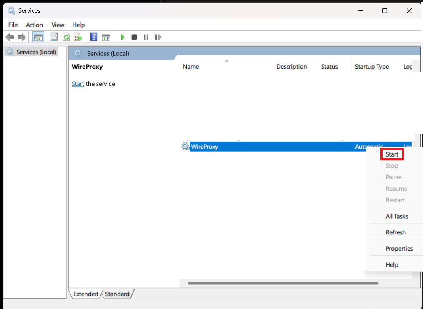The image size is (423, 309).
Task: Click the Back arrow toolbar icon
Action: click(x=10, y=37)
